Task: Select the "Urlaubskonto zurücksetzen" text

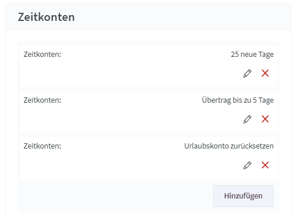Action: pos(229,146)
